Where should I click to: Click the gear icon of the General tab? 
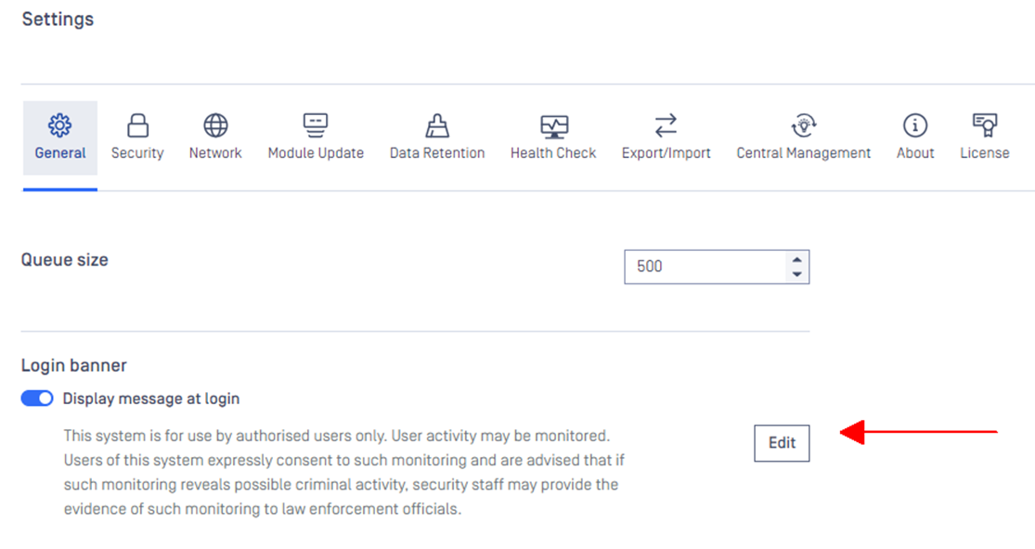(x=60, y=124)
